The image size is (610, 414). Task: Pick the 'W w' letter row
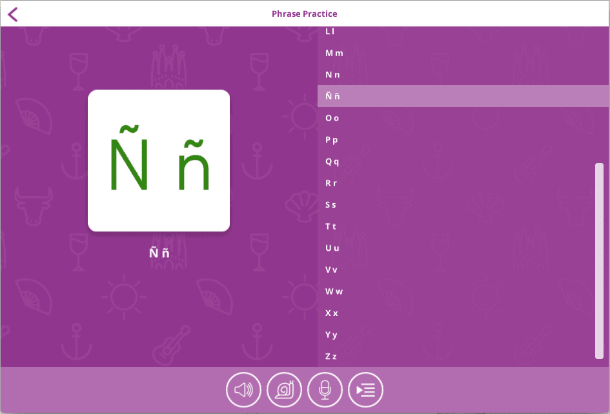pyautogui.click(x=463, y=291)
